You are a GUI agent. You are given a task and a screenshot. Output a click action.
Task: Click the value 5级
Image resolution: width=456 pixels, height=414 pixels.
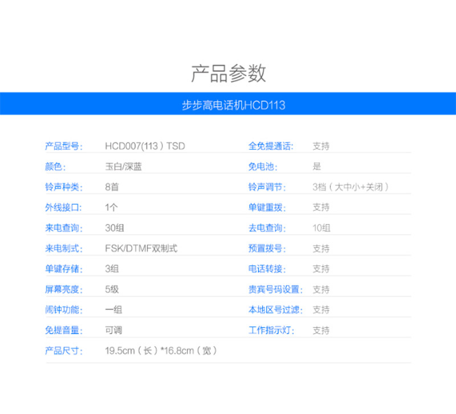pos(112,290)
